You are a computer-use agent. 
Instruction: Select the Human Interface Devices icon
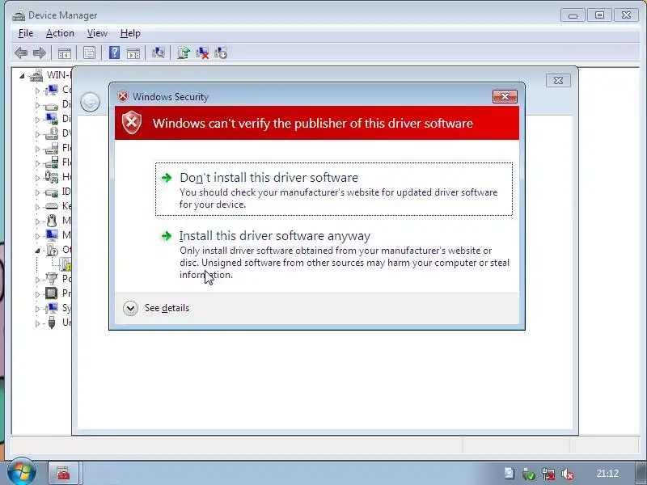(52, 177)
